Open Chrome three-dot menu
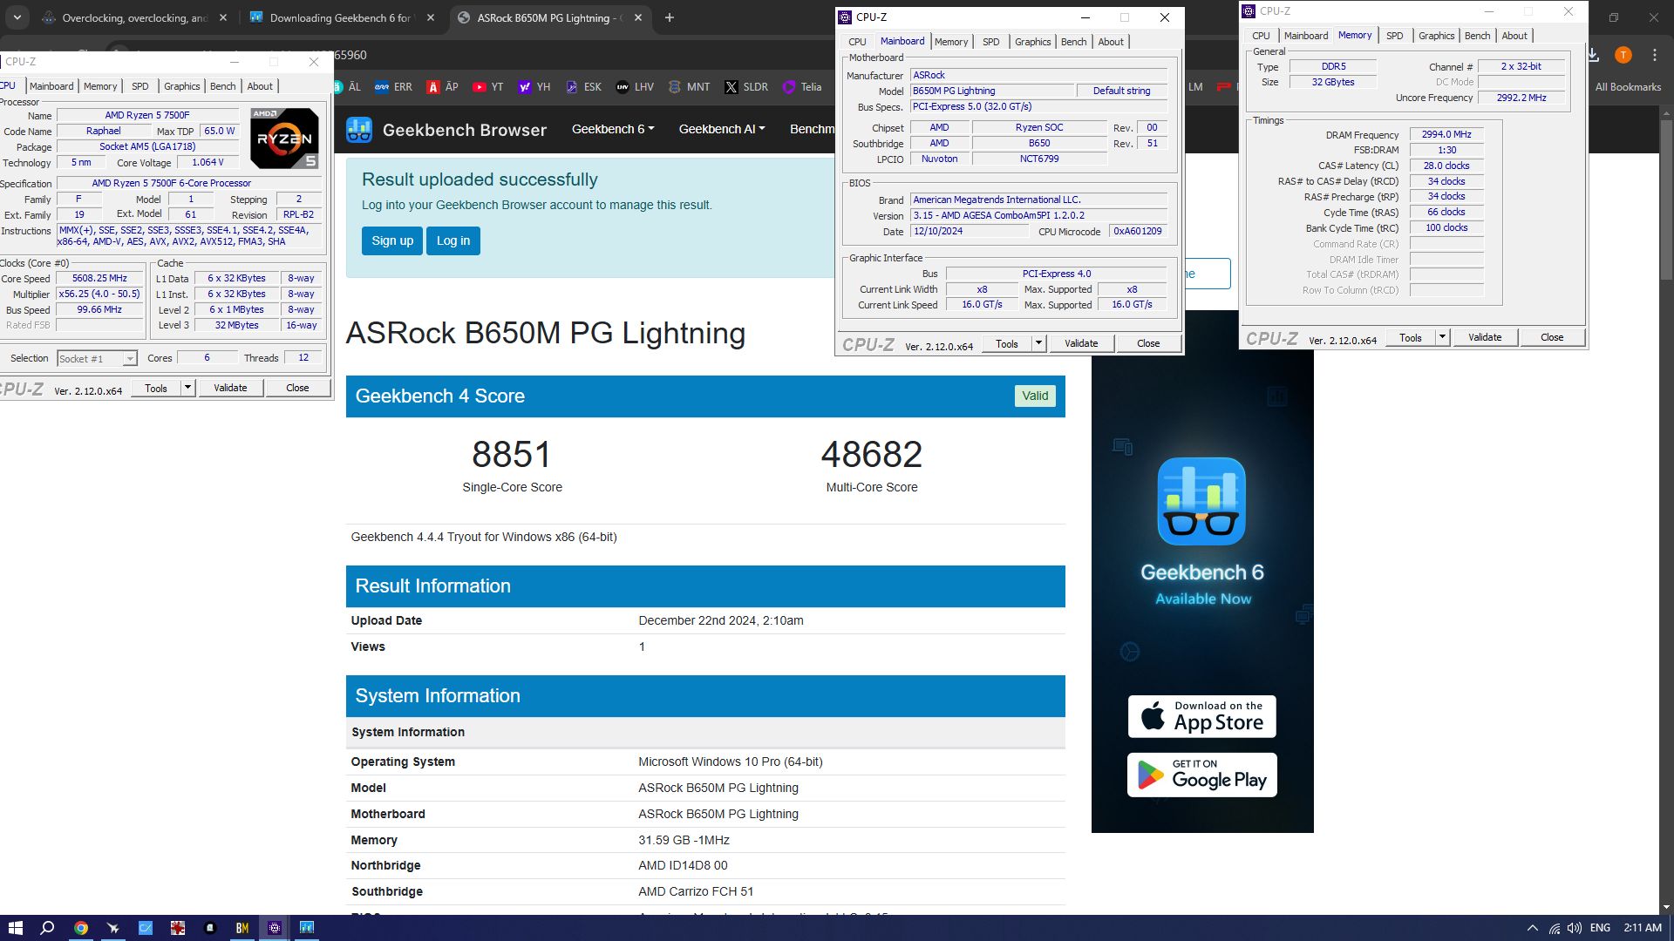Screen dimensions: 1674x941 point(1654,55)
